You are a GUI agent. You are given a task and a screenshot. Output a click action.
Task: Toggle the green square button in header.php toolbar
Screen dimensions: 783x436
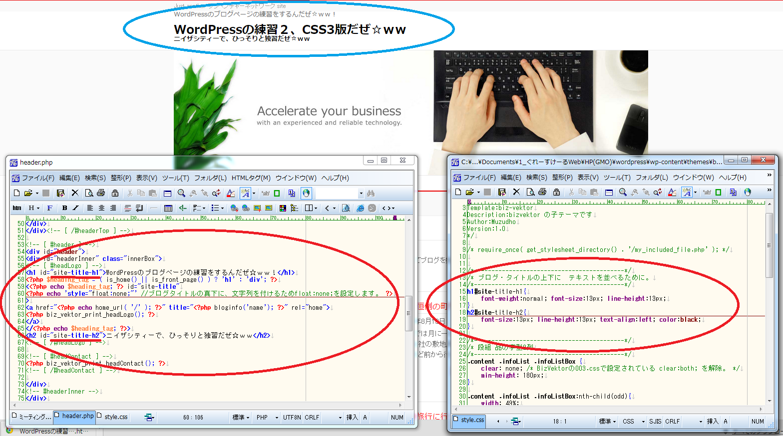coord(277,193)
